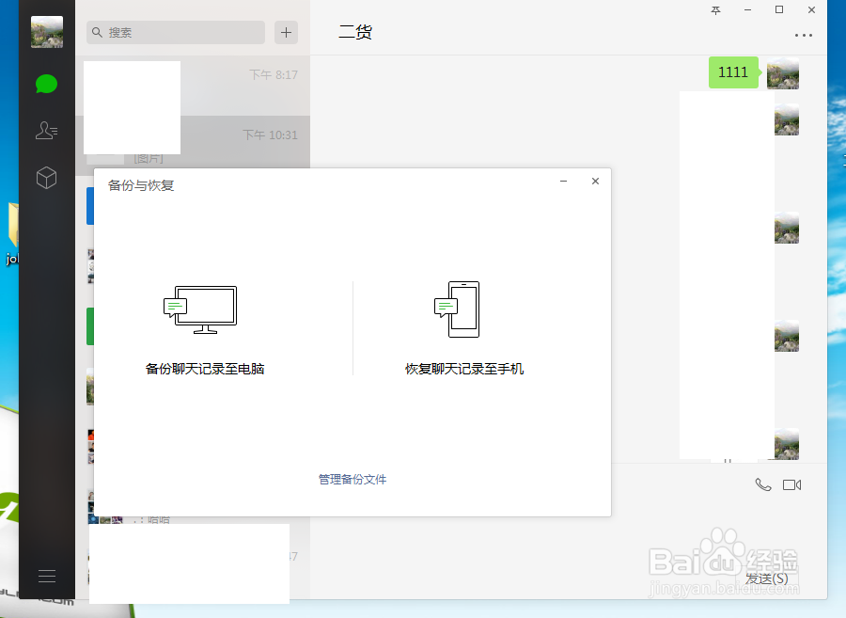
Task: Select the 1111 green message bubble
Action: (733, 71)
